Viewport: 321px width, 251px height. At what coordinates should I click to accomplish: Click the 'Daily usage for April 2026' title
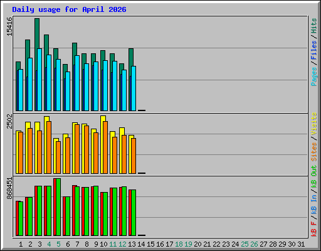pyautogui.click(x=69, y=9)
